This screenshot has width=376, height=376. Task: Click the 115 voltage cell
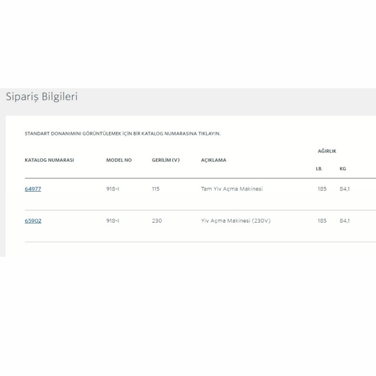point(156,189)
